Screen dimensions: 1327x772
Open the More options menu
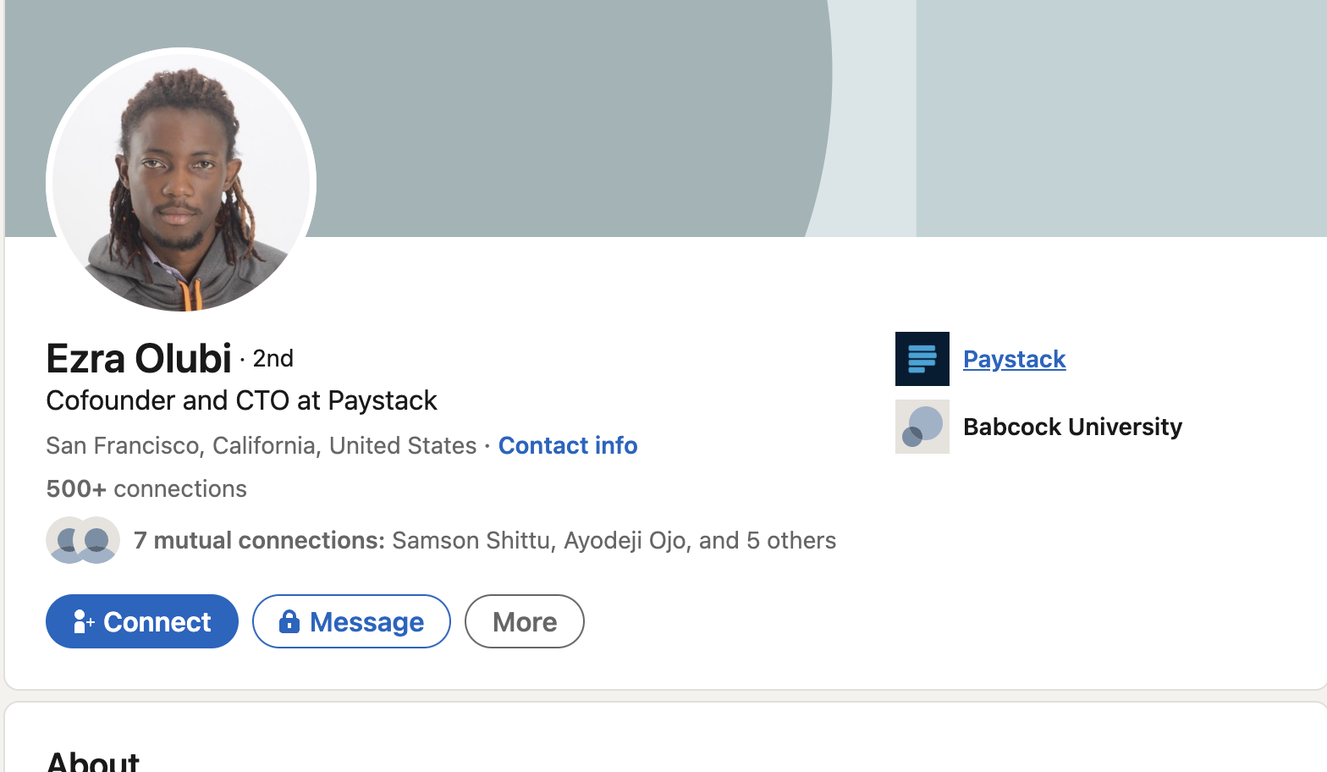(525, 621)
